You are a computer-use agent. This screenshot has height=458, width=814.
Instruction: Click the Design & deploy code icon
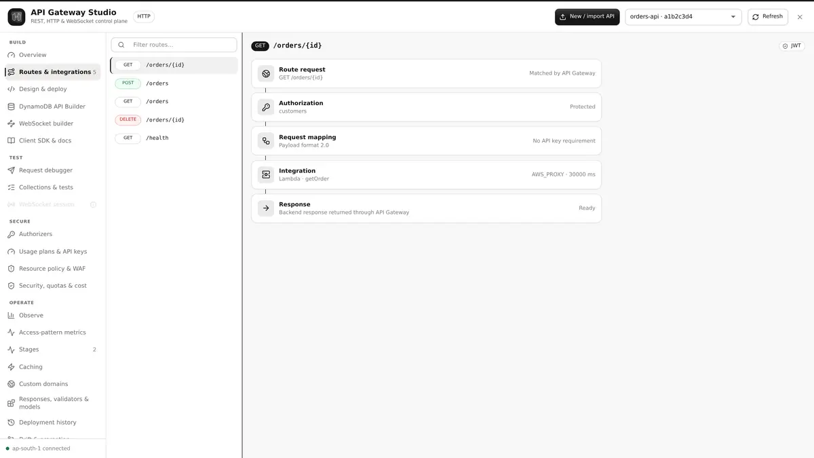11,89
